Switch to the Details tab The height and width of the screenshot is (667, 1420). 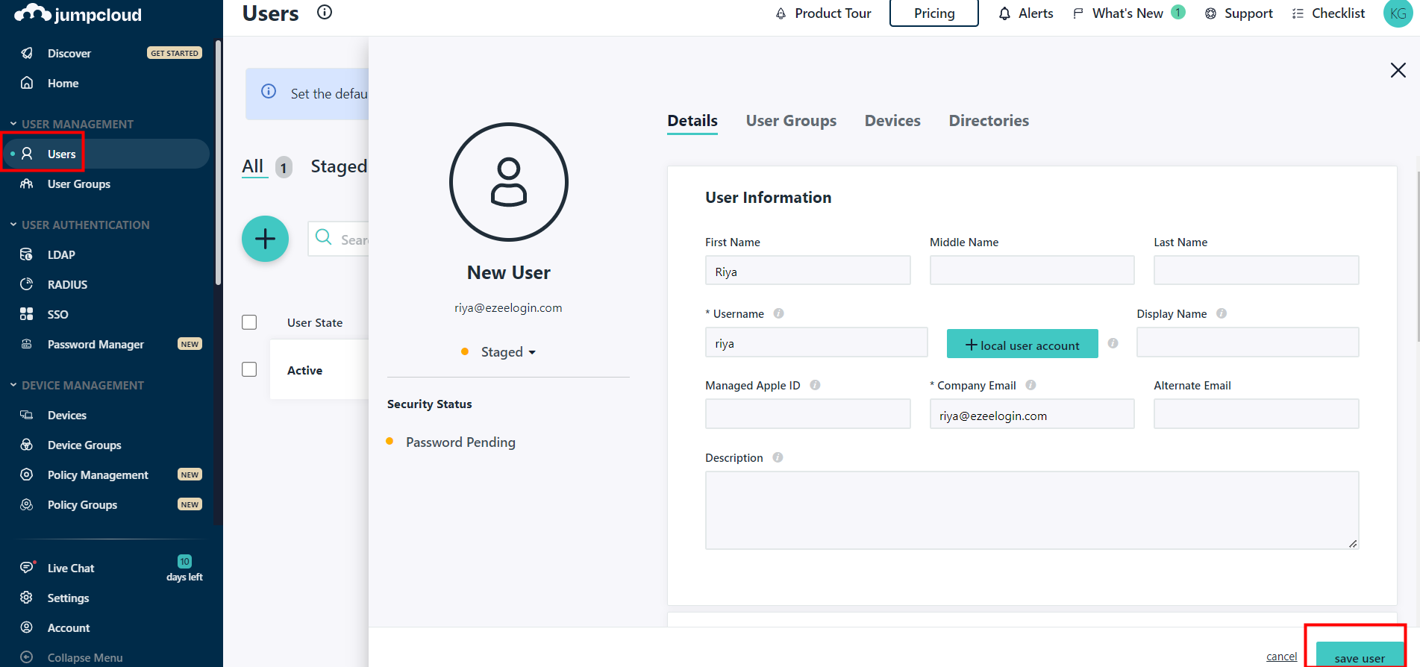(692, 121)
